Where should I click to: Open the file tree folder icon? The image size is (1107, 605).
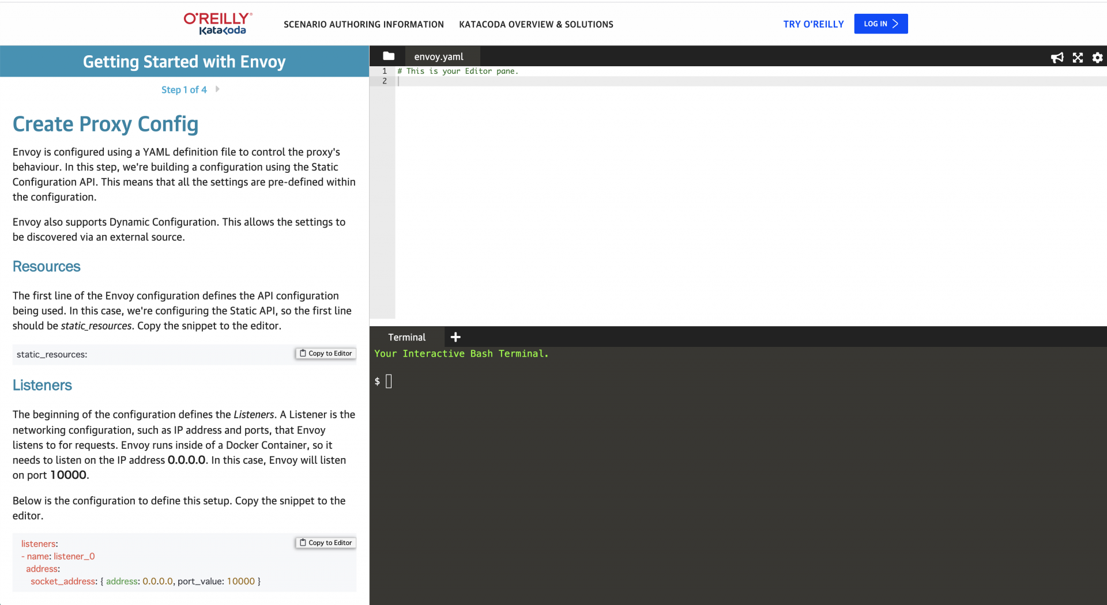[389, 56]
